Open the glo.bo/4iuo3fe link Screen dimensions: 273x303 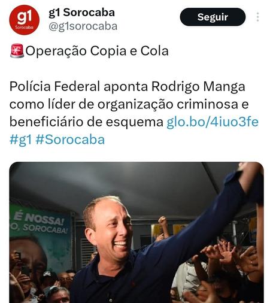tap(213, 122)
